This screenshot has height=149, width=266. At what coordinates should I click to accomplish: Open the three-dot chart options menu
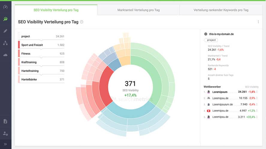pos(258,22)
